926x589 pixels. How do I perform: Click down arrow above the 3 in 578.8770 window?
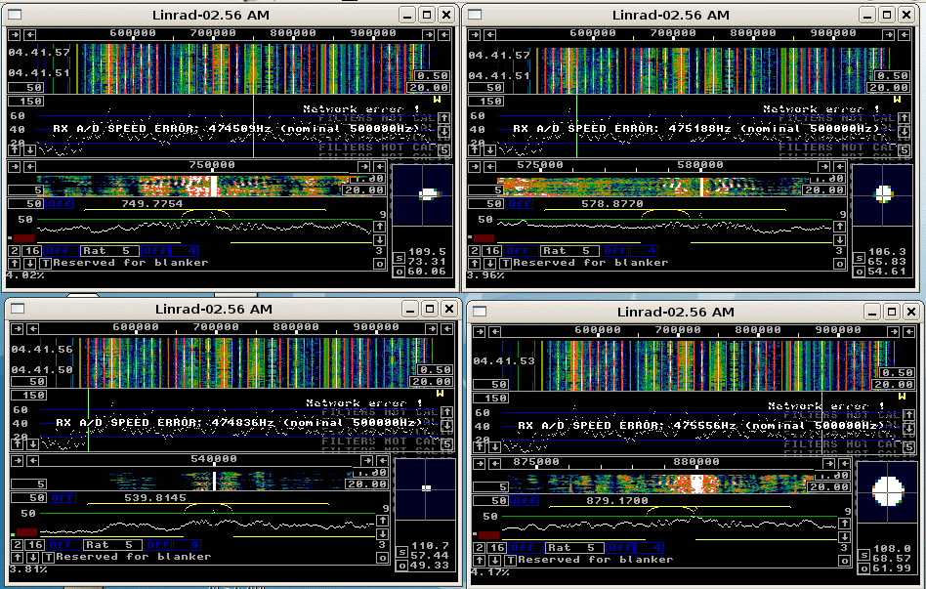pyautogui.click(x=840, y=240)
